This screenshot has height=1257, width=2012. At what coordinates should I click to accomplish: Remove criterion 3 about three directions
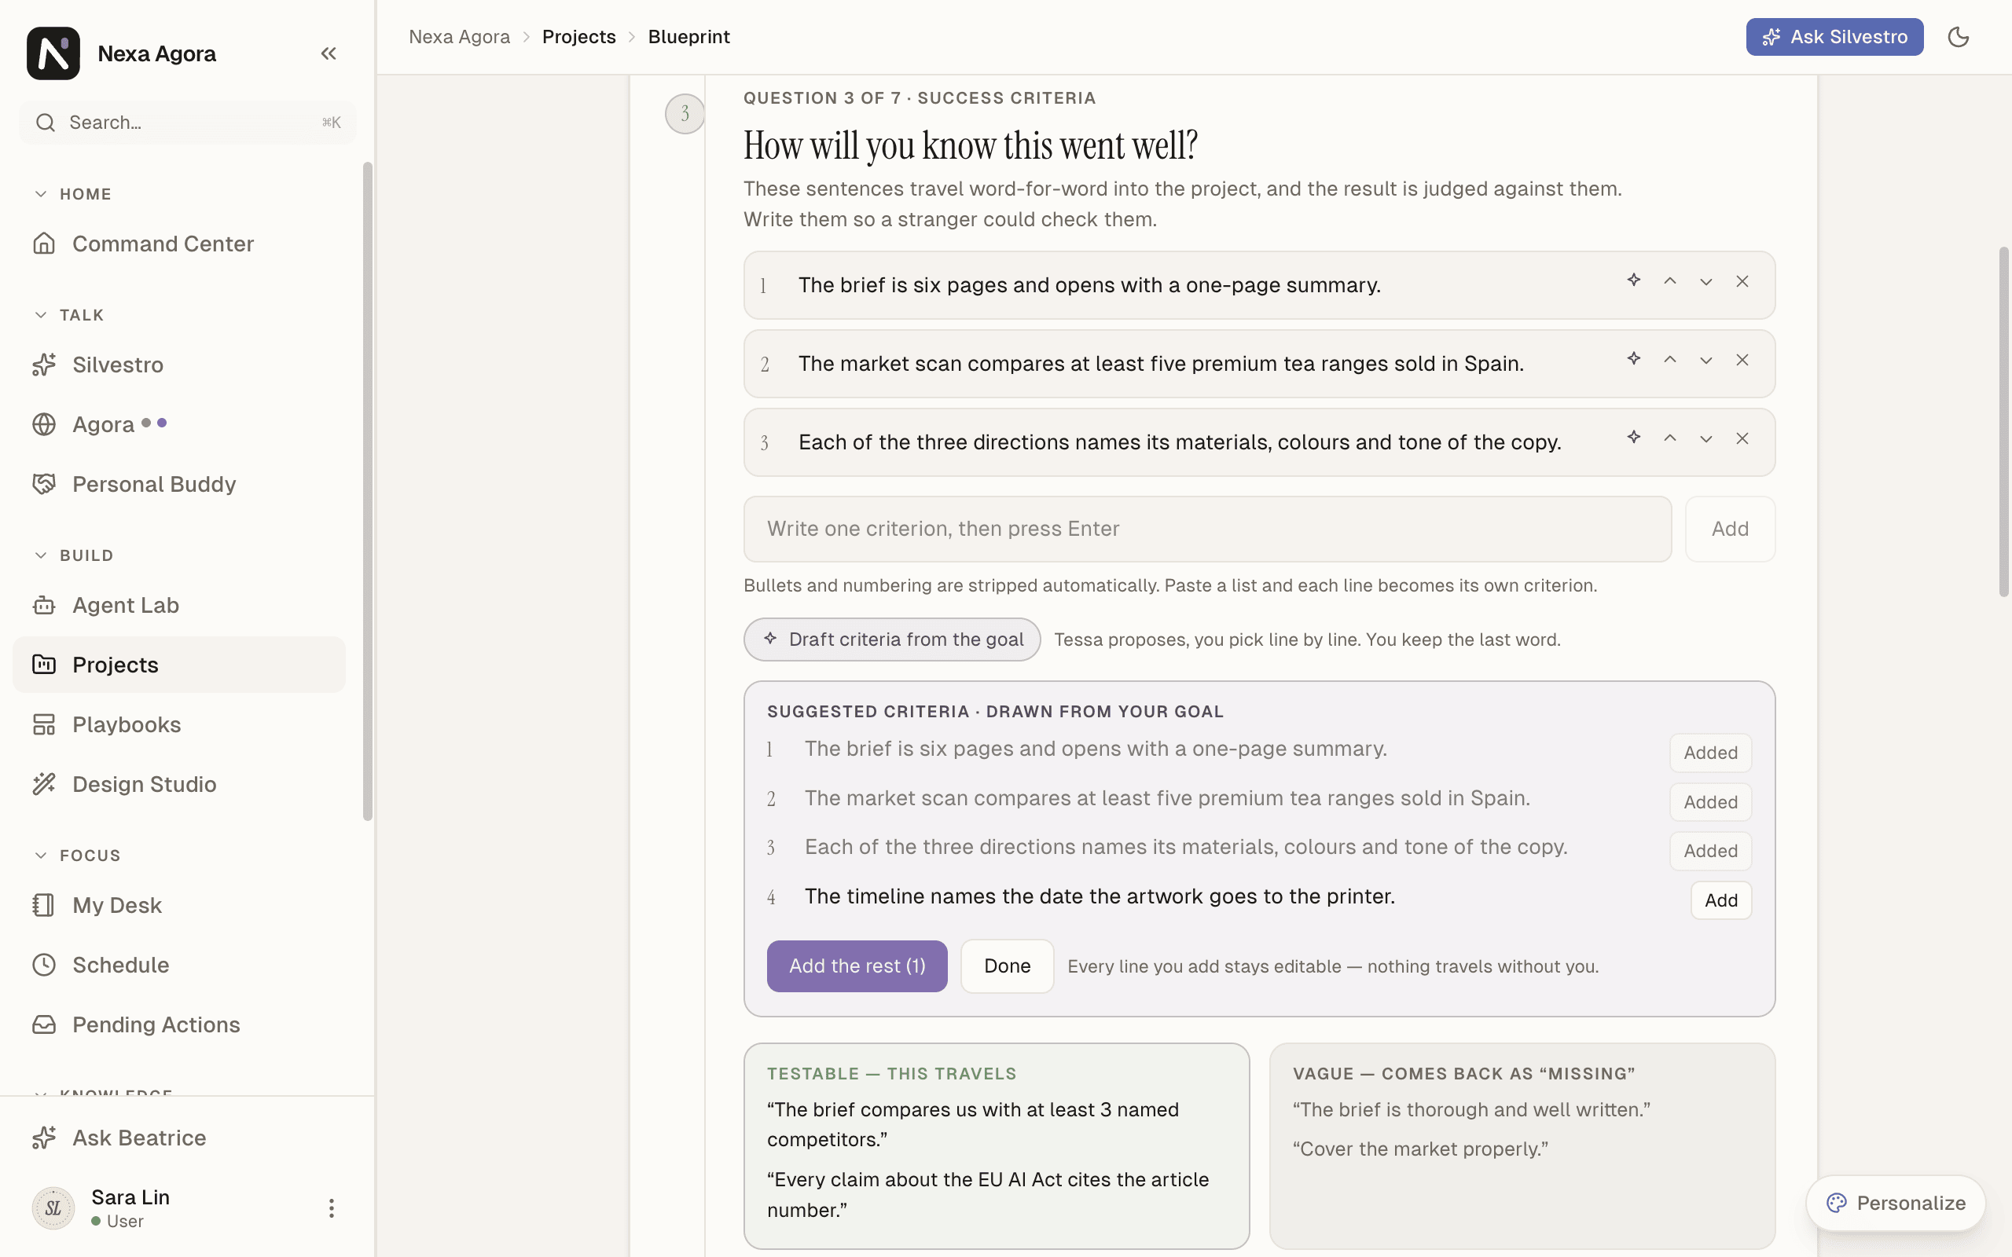1742,438
